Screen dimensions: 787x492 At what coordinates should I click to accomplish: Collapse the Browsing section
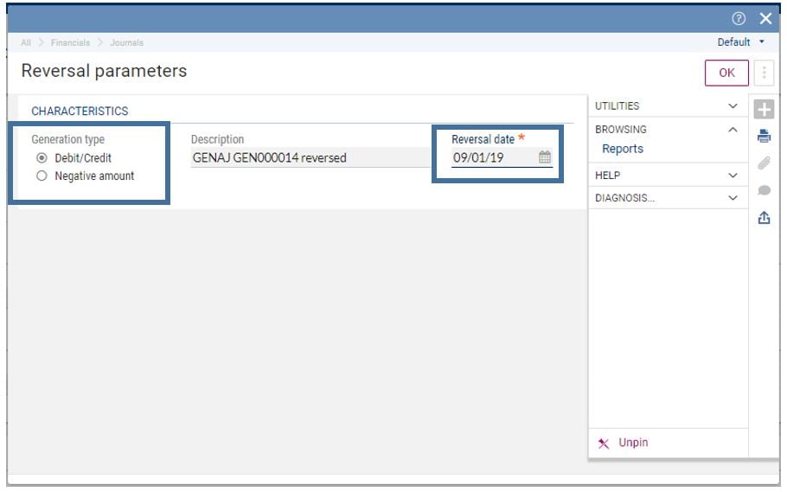[x=733, y=130]
